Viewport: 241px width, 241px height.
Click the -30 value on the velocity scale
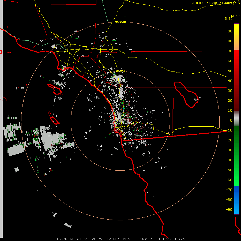229,150
